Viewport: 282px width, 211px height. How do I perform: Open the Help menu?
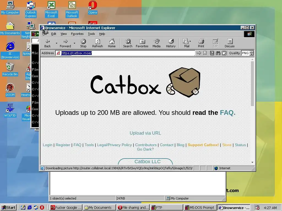click(x=102, y=34)
